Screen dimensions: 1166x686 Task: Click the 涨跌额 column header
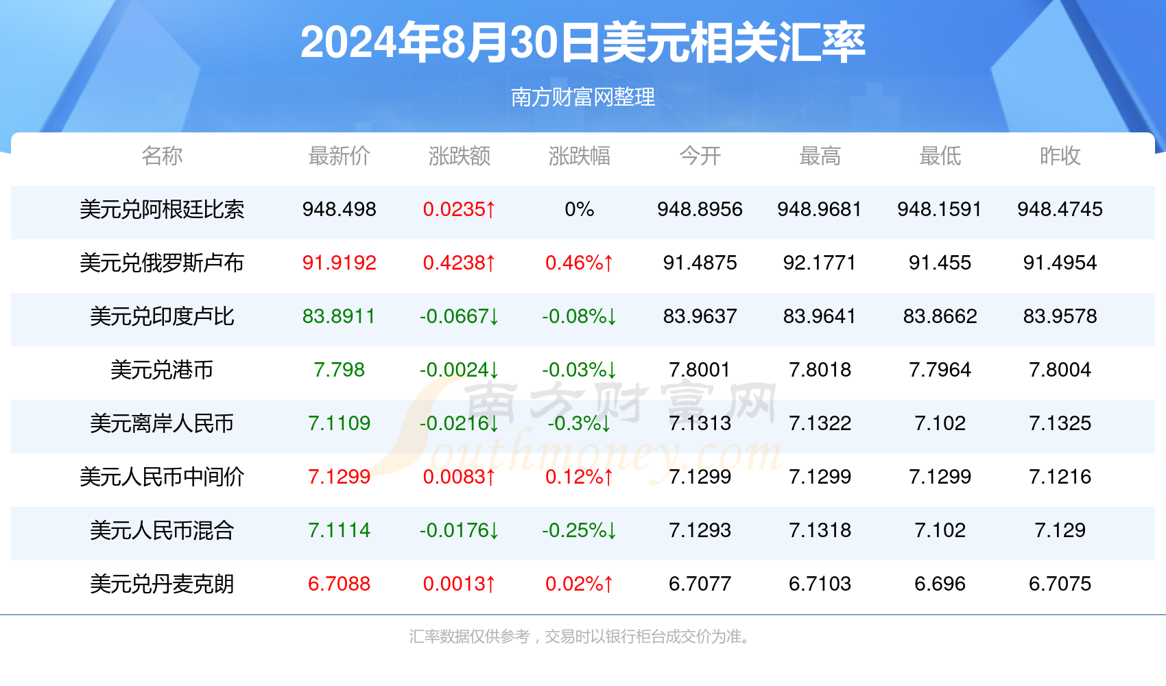[460, 156]
